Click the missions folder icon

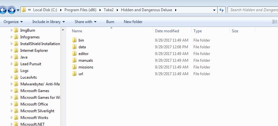74,67
